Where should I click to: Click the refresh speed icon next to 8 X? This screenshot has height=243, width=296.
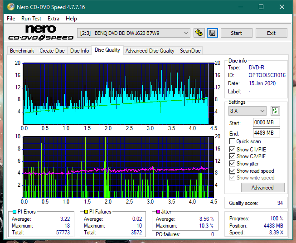point(275,111)
